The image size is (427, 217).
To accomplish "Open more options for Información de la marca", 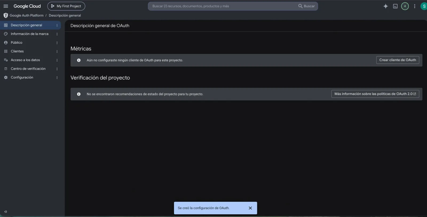I will 57,34.
